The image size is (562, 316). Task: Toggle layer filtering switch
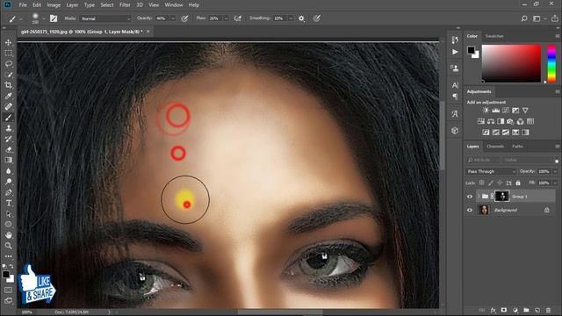coord(556,161)
